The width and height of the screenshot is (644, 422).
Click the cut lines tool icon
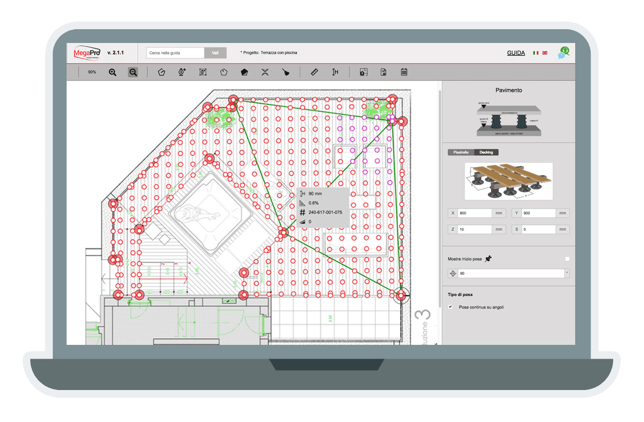pos(265,72)
